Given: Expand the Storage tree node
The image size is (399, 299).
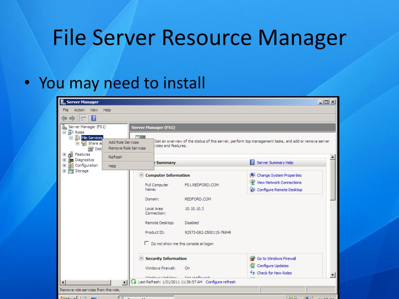Looking at the screenshot, I should tap(64, 171).
